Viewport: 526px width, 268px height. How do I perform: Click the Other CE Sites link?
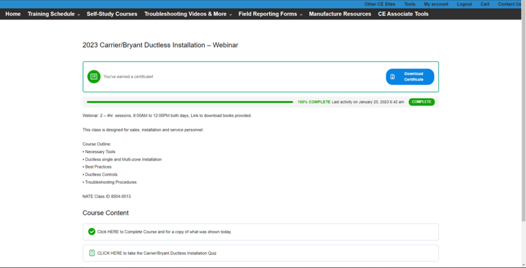380,4
